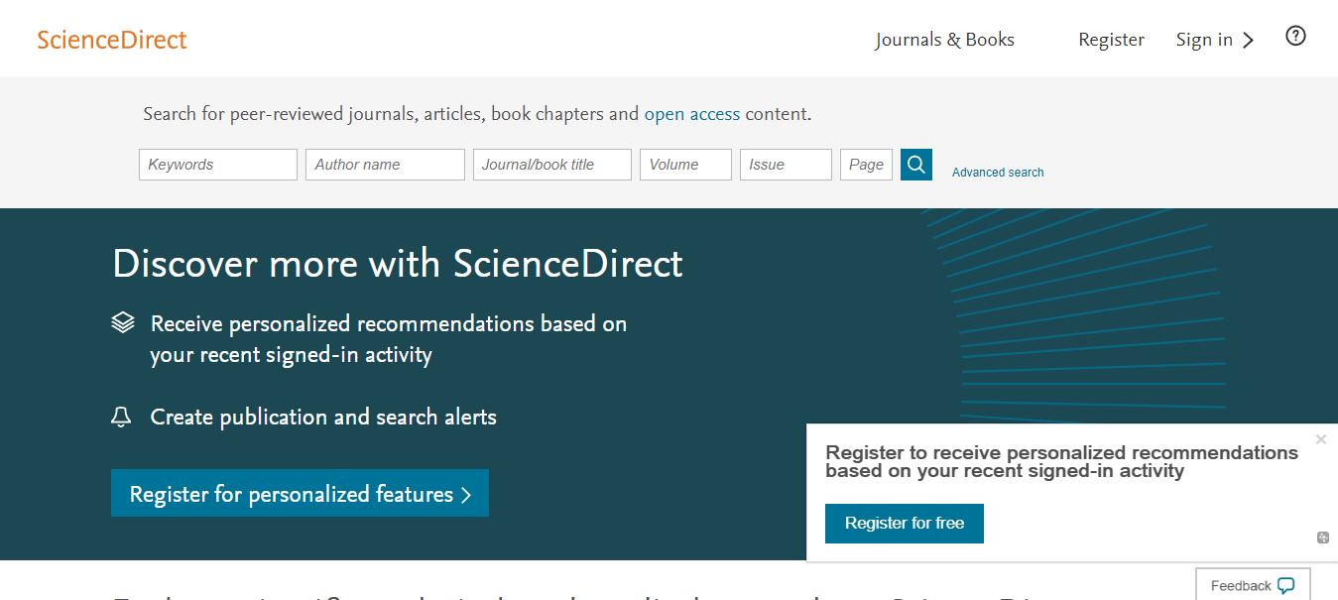The height and width of the screenshot is (600, 1338).
Task: Click the Discover more with ScienceDirect heading
Action: click(398, 264)
